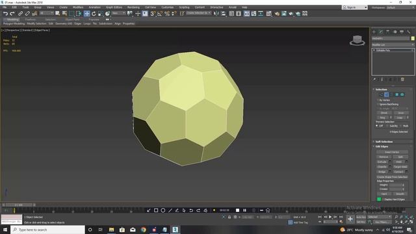Open the Modifier List dropdown
This screenshot has width=416, height=234.
(393, 45)
